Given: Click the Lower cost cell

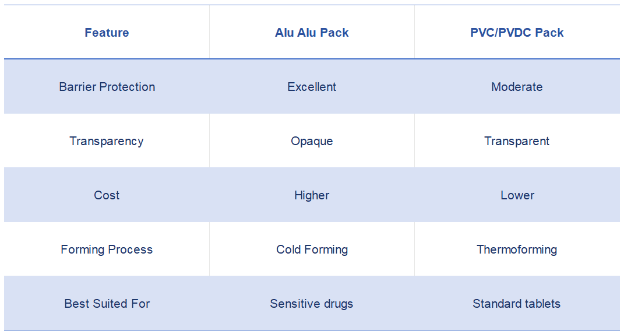Looking at the screenshot, I should [517, 195].
